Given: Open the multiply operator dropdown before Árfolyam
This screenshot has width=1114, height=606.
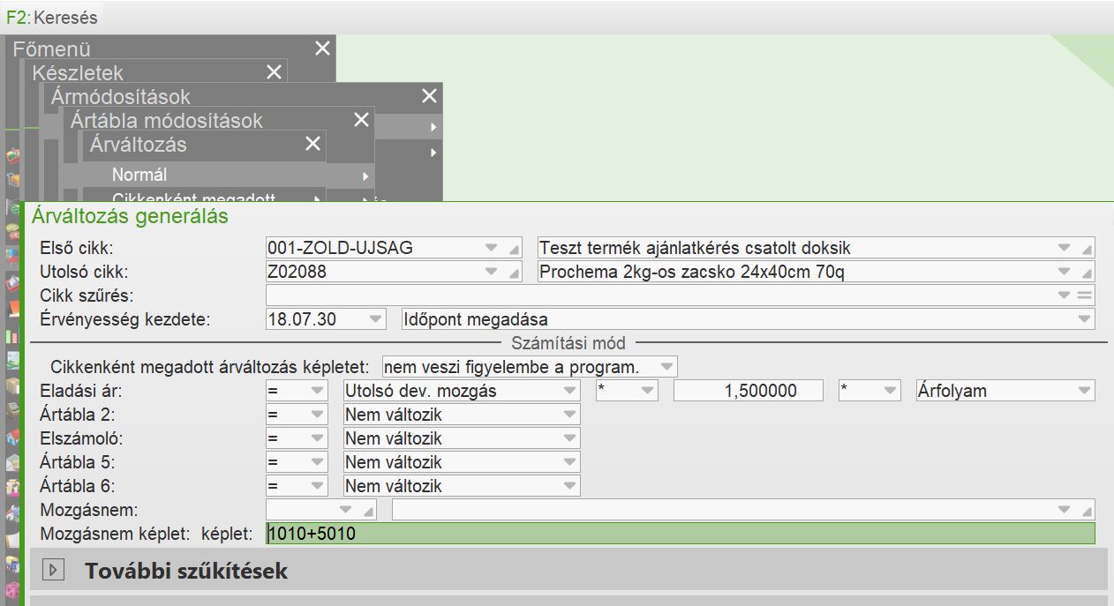Looking at the screenshot, I should point(890,391).
